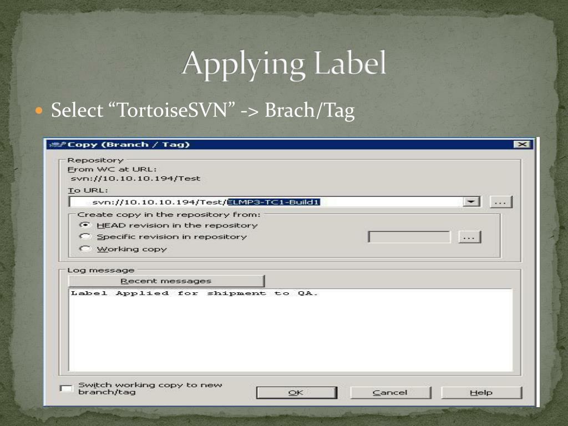Image resolution: width=568 pixels, height=426 pixels.
Task: Click the 'Repository' group label
Action: (x=95, y=160)
